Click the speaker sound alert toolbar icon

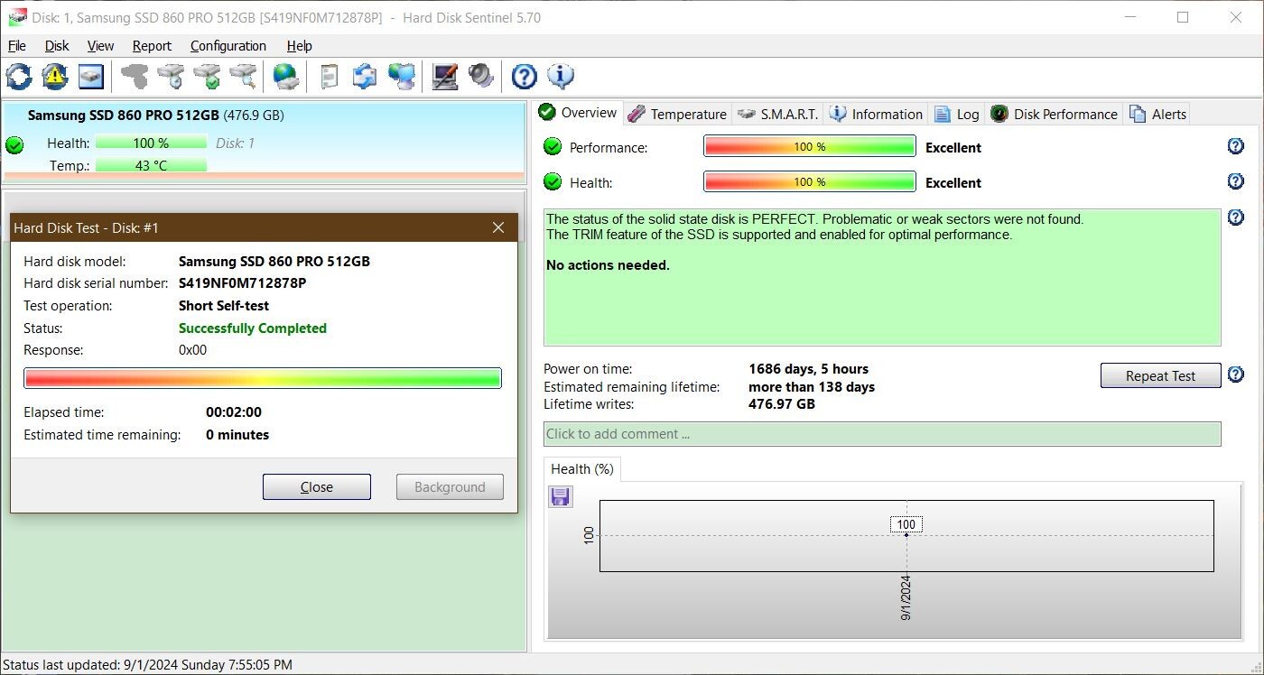[481, 76]
